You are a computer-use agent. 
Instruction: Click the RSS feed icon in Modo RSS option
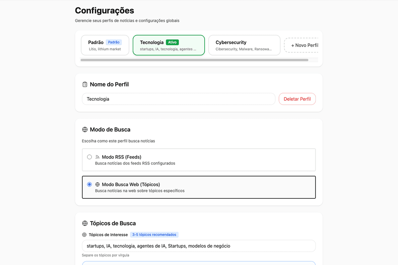tap(98, 157)
